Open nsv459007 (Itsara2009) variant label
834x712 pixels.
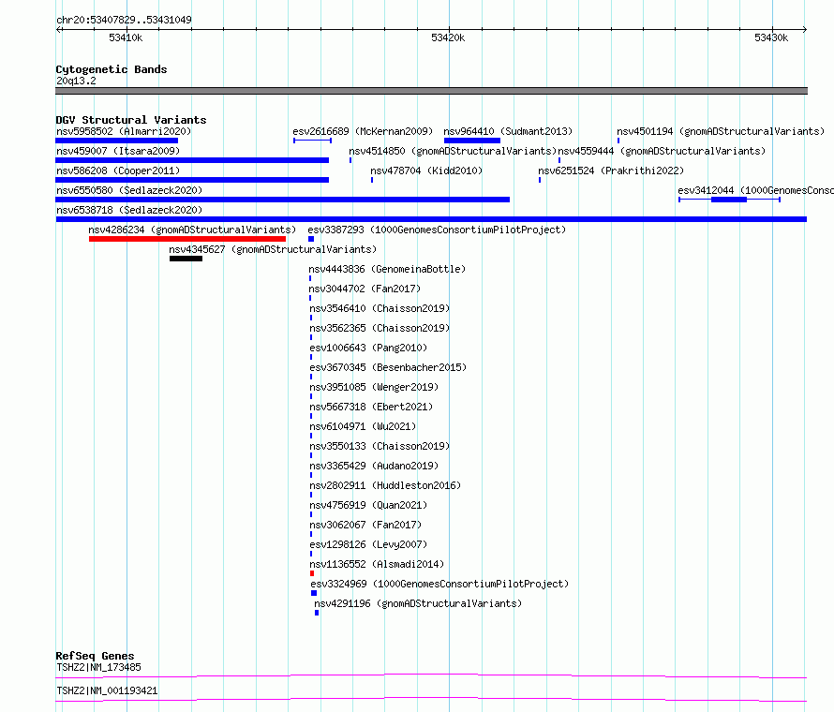[x=118, y=151]
